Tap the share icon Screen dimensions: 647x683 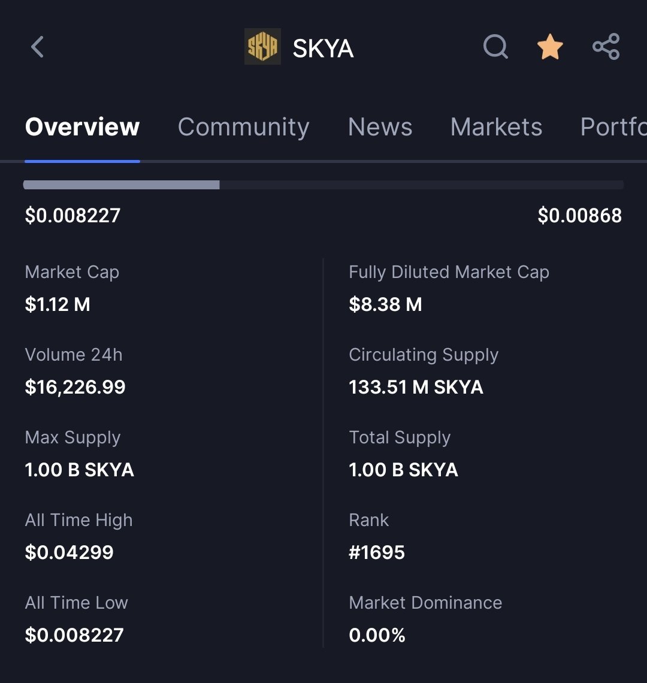[606, 47]
